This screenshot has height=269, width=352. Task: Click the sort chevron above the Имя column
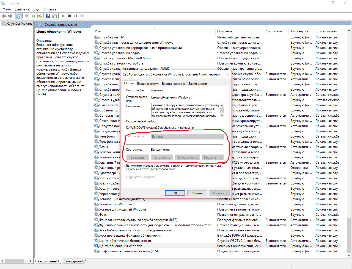[x=154, y=29]
